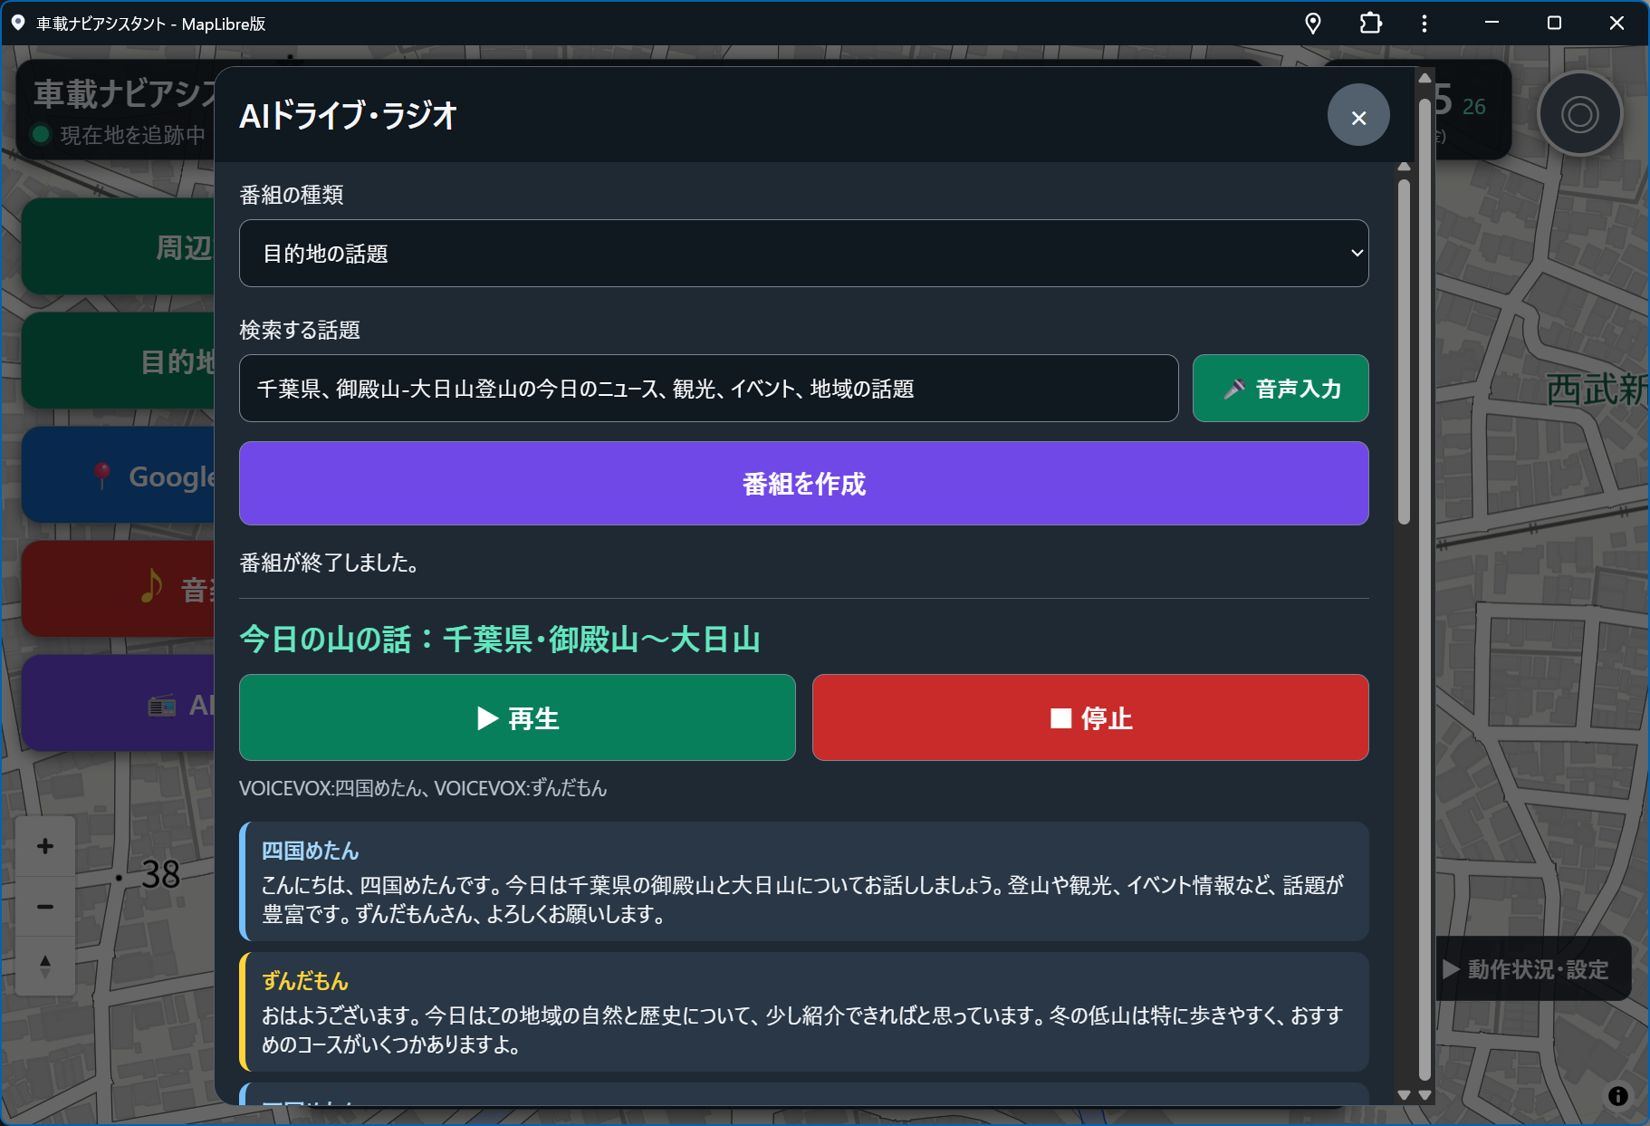Play the program with 再生 button
Screen dimensions: 1650x1126
tap(517, 717)
